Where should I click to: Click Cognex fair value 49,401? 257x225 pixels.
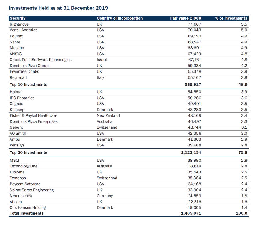click(x=194, y=104)
